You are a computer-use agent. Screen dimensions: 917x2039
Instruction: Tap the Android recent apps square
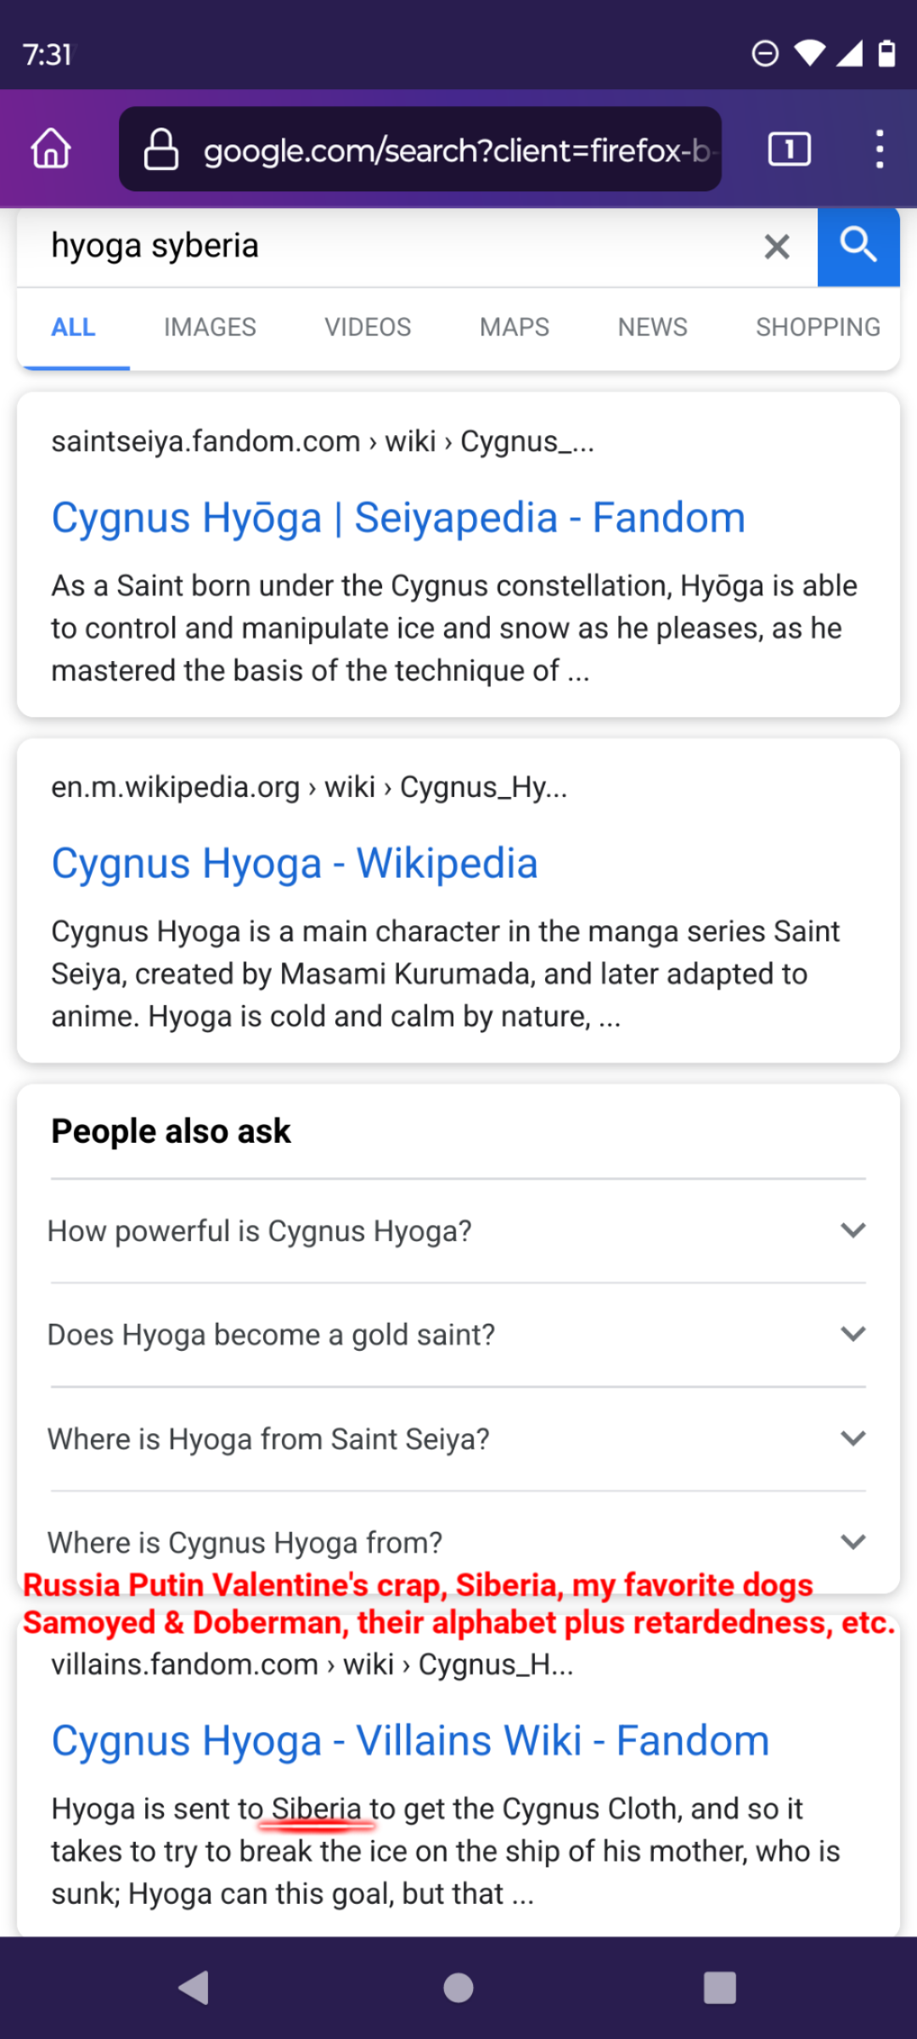(720, 1987)
